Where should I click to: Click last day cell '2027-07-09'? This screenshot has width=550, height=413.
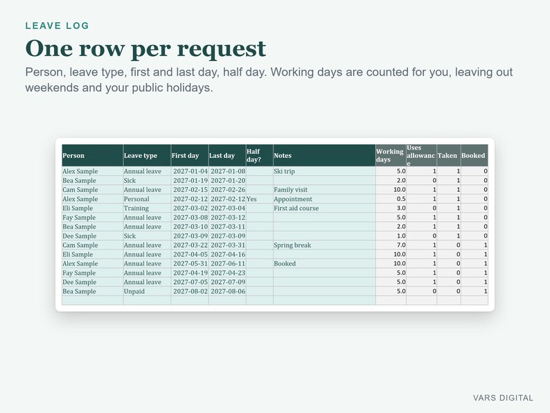coord(227,282)
